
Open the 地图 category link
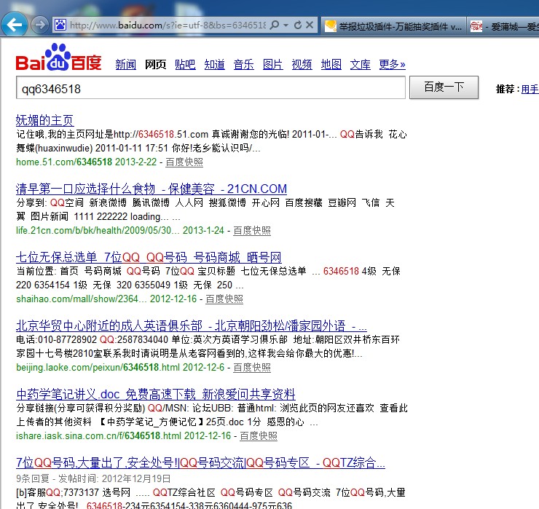[331, 64]
